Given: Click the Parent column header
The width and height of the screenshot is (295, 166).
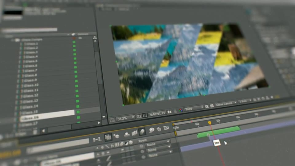Looking at the screenshot, I should tap(143, 140).
